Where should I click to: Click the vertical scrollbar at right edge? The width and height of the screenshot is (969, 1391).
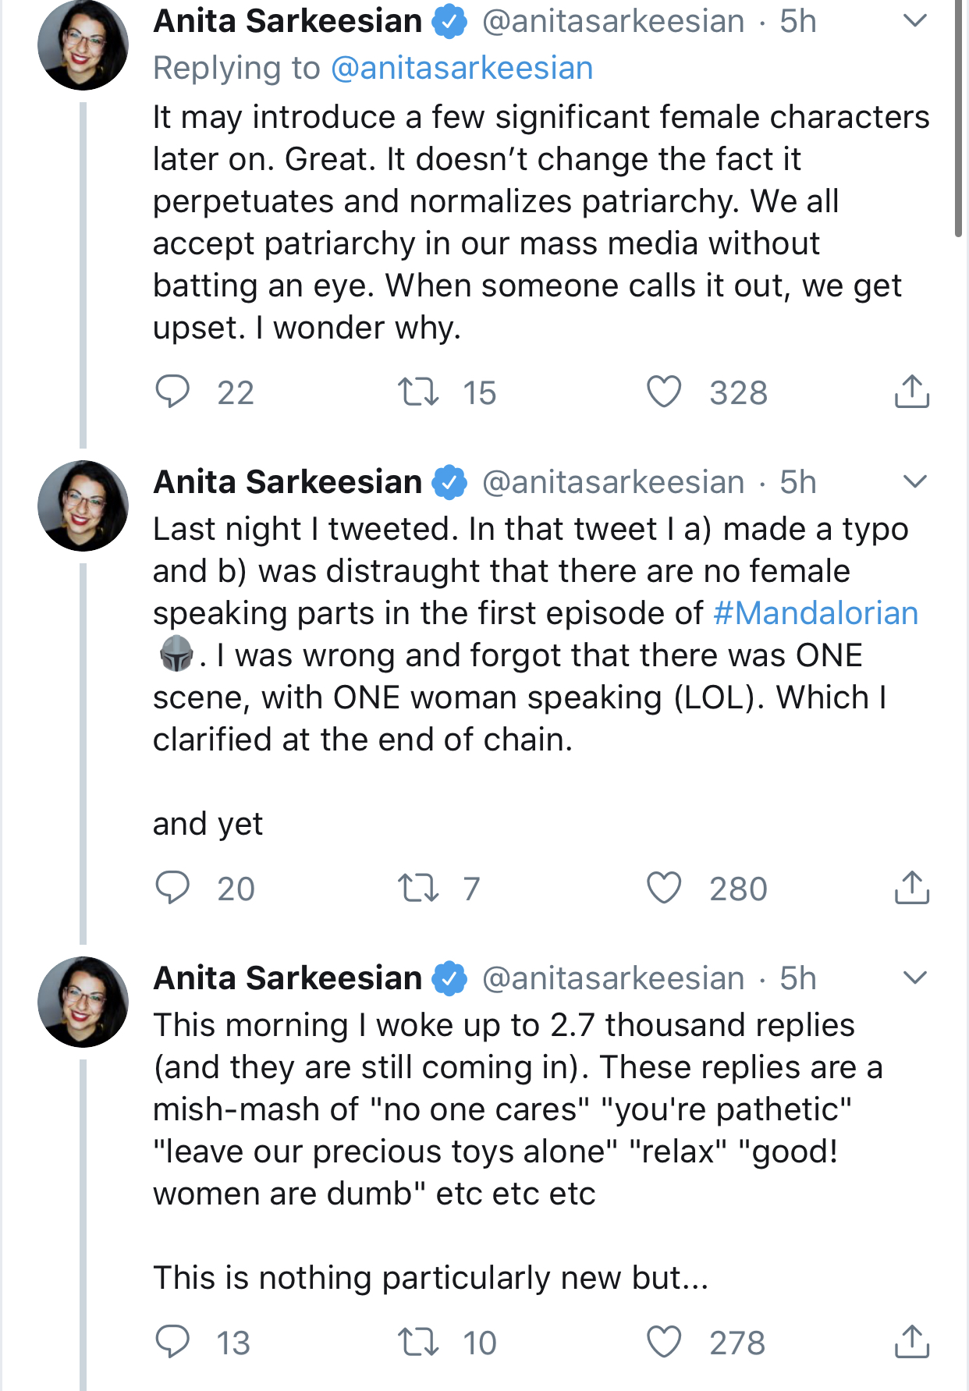[959, 117]
